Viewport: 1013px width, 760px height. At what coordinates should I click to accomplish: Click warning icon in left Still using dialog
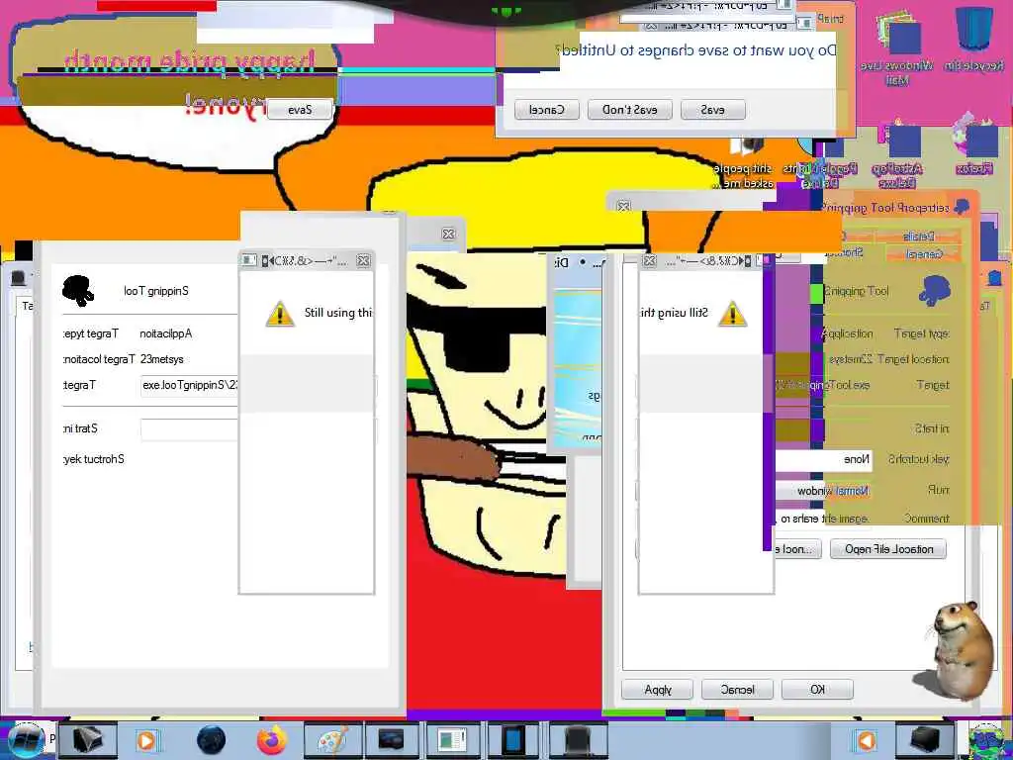280,314
